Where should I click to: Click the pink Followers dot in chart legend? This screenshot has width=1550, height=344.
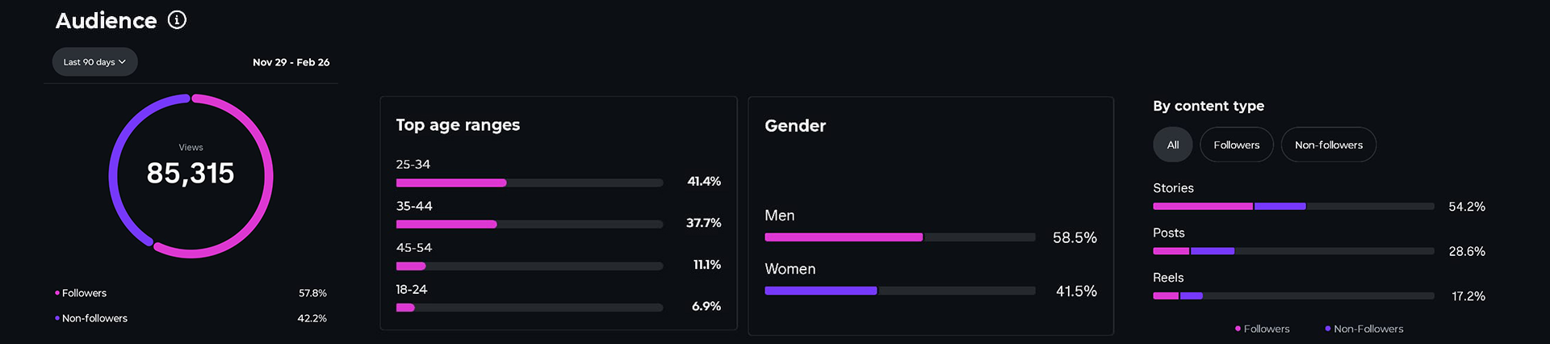coord(1238,329)
